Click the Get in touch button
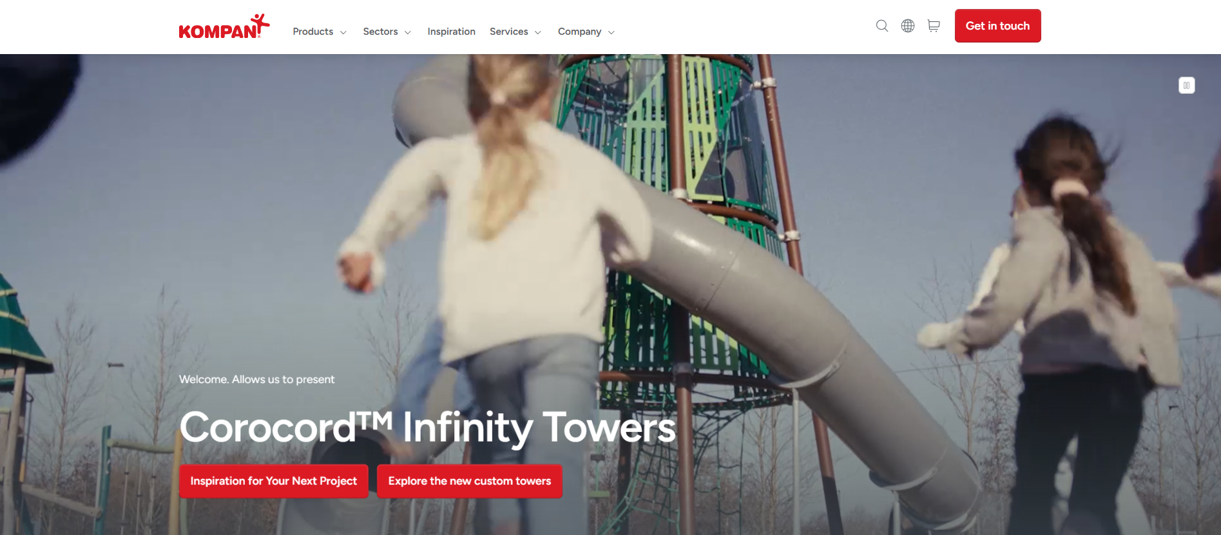This screenshot has height=535, width=1221. tap(997, 26)
